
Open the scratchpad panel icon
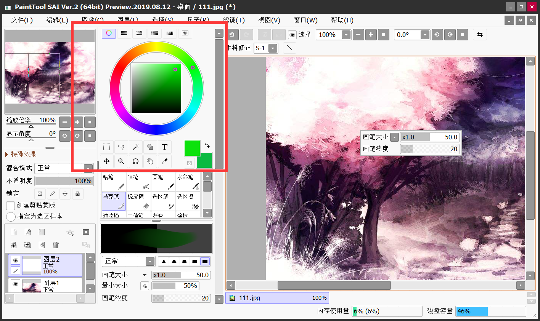[x=185, y=33]
